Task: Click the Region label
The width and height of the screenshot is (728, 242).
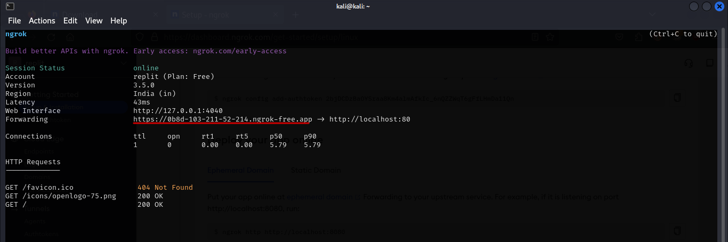Action: click(18, 94)
